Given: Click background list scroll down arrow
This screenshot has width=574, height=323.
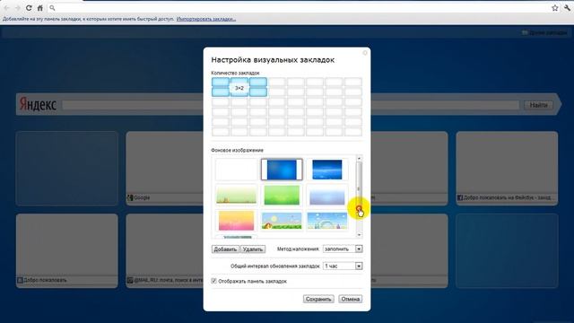Looking at the screenshot, I should (x=359, y=235).
